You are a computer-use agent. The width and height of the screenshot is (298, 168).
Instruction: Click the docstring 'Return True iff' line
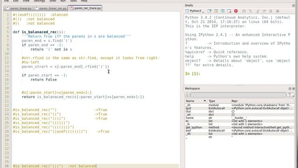point(76,36)
